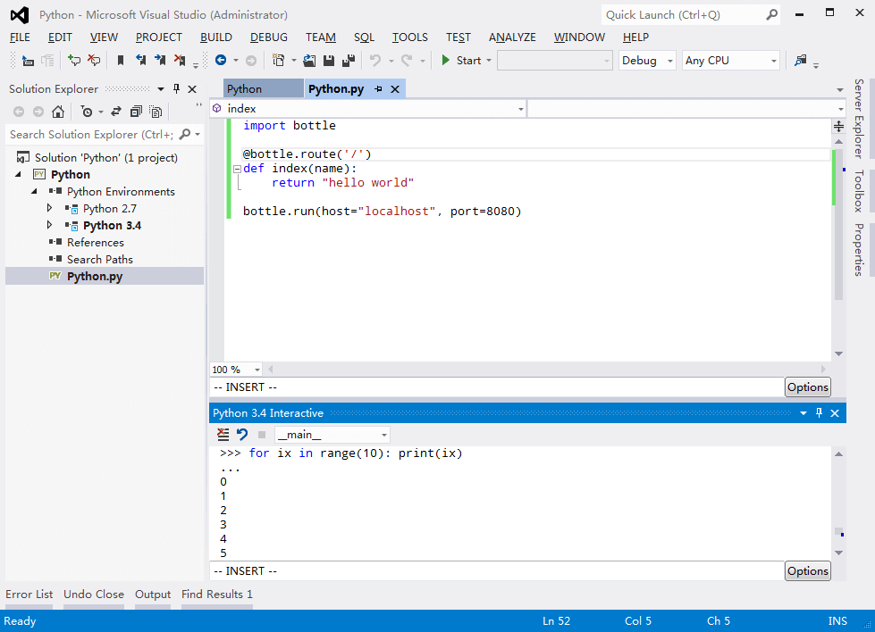This screenshot has width=875, height=632.
Task: Click the Search Solution Explorer field
Action: coord(91,135)
